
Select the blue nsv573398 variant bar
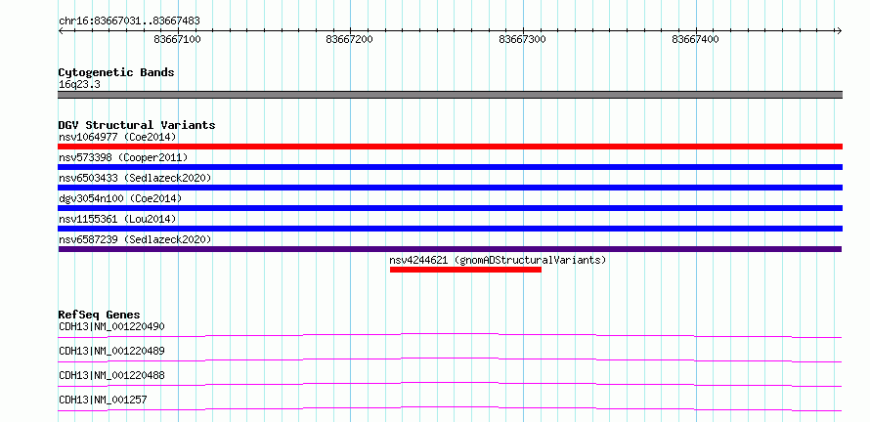[x=450, y=167]
